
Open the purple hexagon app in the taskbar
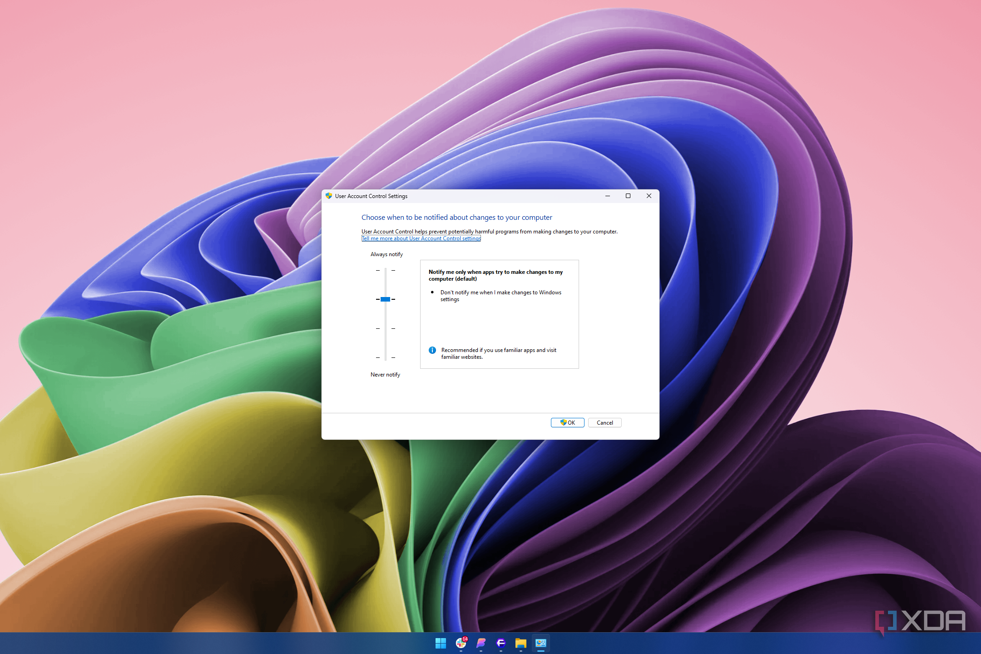[x=501, y=643]
